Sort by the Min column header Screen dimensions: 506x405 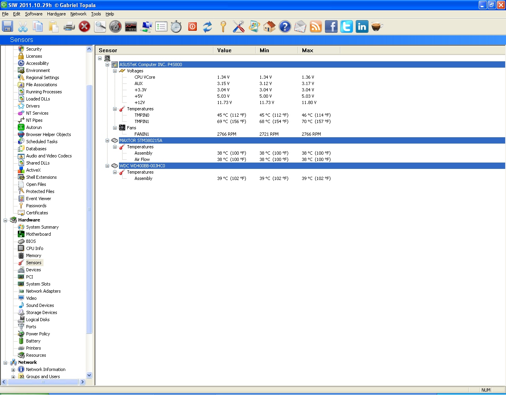pos(277,50)
